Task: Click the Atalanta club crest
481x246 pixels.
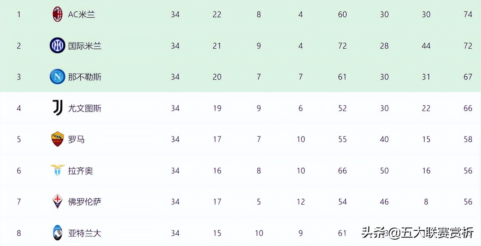Action: 57,233
